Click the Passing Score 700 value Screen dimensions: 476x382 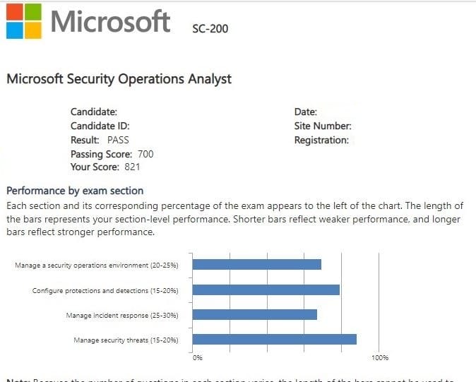click(x=145, y=154)
